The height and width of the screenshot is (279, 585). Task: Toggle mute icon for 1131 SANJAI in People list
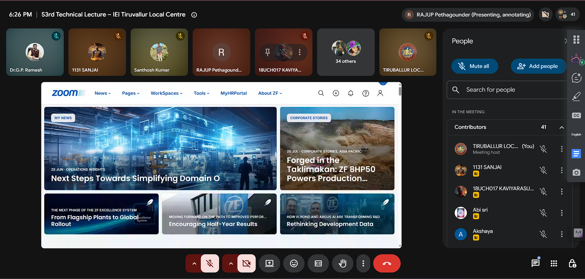tap(543, 170)
